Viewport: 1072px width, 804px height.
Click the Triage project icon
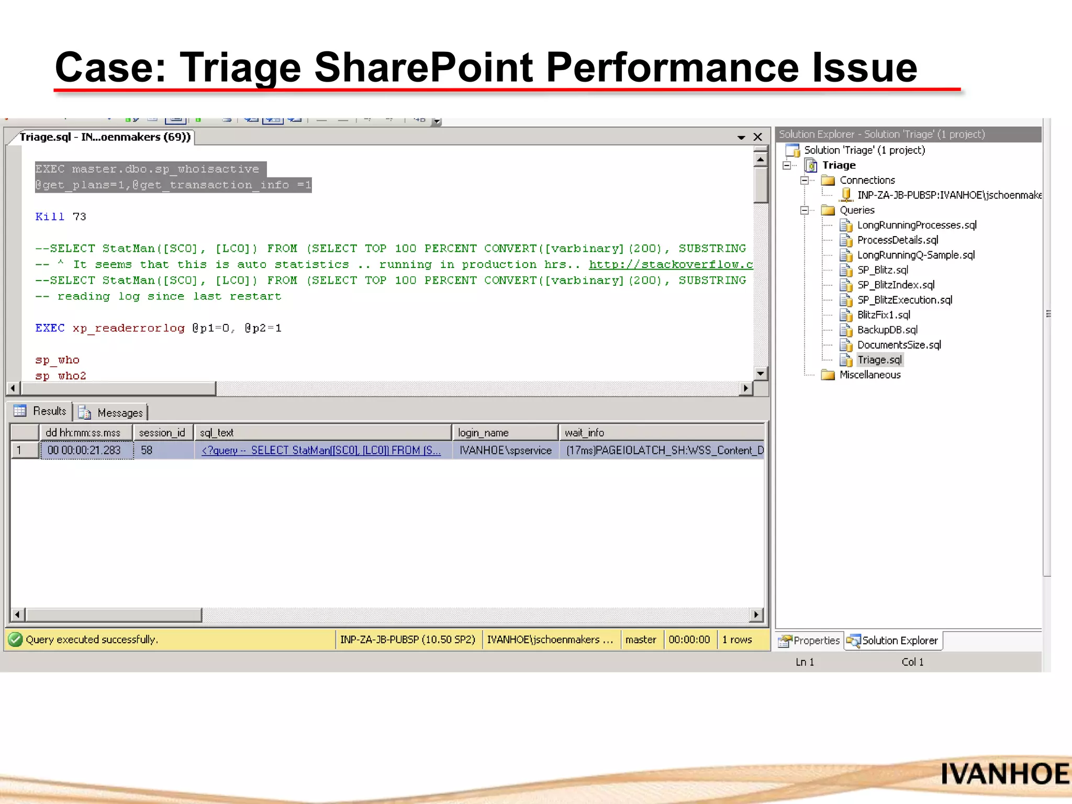[x=811, y=165]
